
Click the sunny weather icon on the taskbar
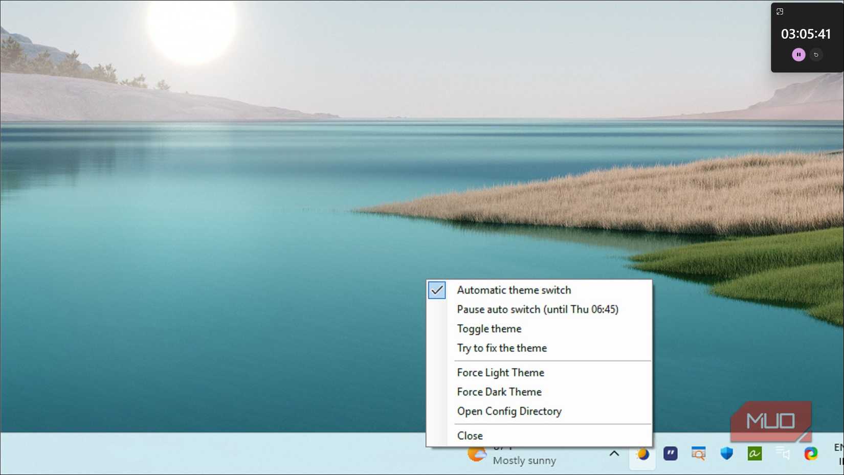(476, 454)
